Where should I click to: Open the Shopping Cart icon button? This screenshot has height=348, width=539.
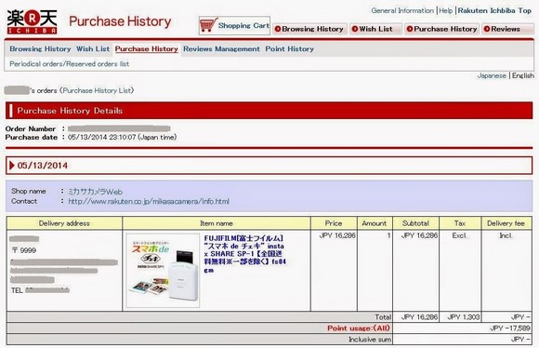[234, 25]
